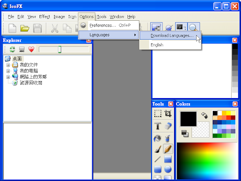Click the ABC rename icon in Explorer
This screenshot has width=241, height=181.
pos(22,49)
